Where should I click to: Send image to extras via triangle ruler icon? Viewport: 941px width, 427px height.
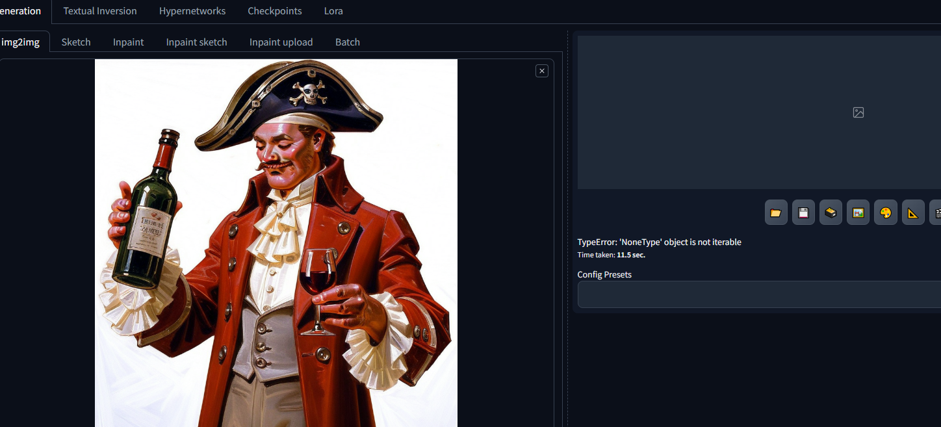click(x=912, y=213)
